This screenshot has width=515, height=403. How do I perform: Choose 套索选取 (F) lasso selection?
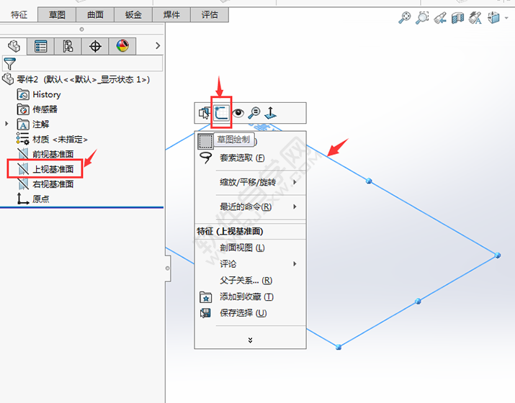[x=250, y=158]
